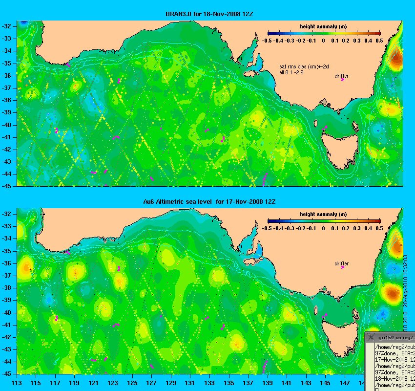This screenshot has width=415, height=391.
Task: Click the 'drifter' label in the Au6 panel
Action: tap(341, 263)
